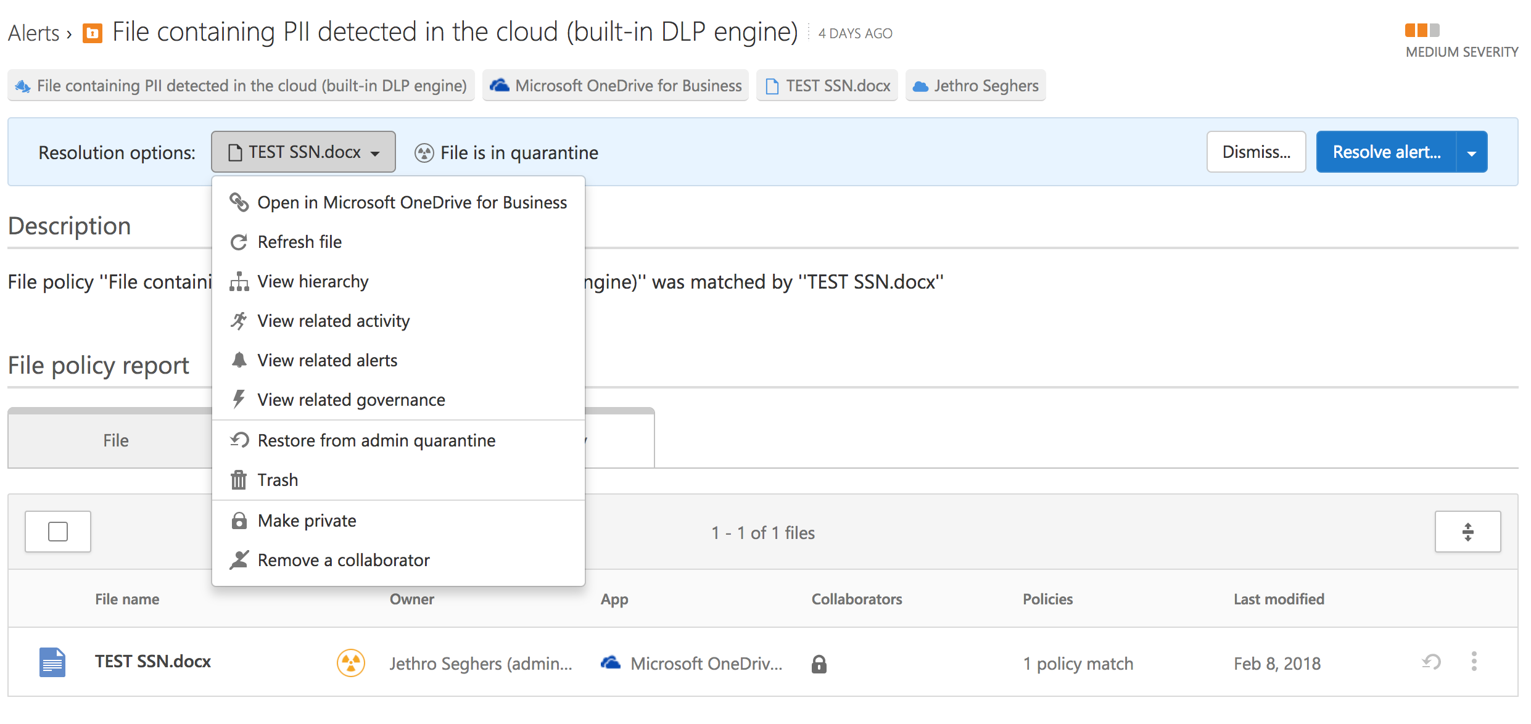Screen dimensions: 1531x724
Task: Open the three-dots menu for TEST SSN.docx row
Action: pos(1474,662)
